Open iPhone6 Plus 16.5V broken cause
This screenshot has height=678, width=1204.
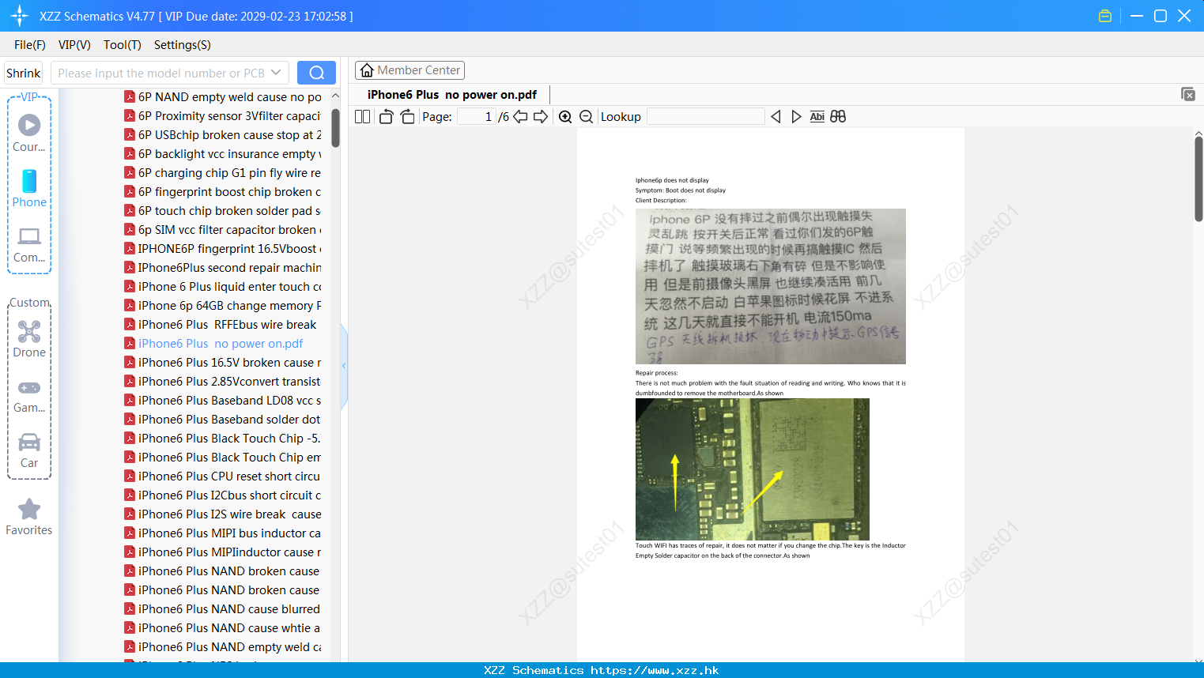click(x=223, y=363)
